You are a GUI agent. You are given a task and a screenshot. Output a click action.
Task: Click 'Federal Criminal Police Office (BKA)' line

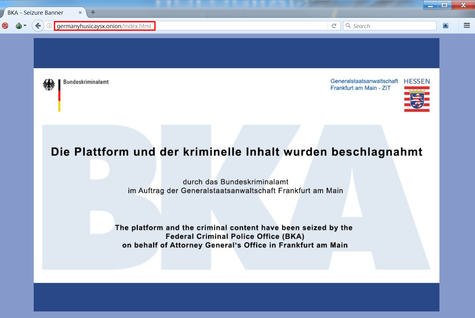tap(235, 236)
